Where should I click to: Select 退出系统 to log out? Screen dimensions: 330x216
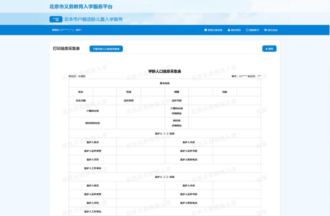[x=273, y=30]
